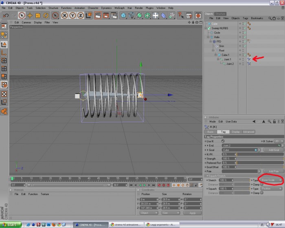
Task: Toggle the Y axis lock
Action: coord(72,15)
